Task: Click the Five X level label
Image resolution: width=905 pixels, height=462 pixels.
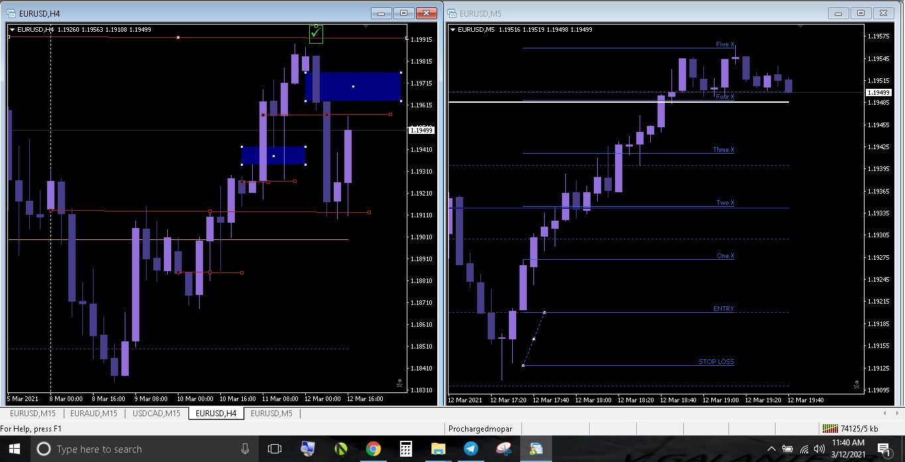Action: point(725,44)
